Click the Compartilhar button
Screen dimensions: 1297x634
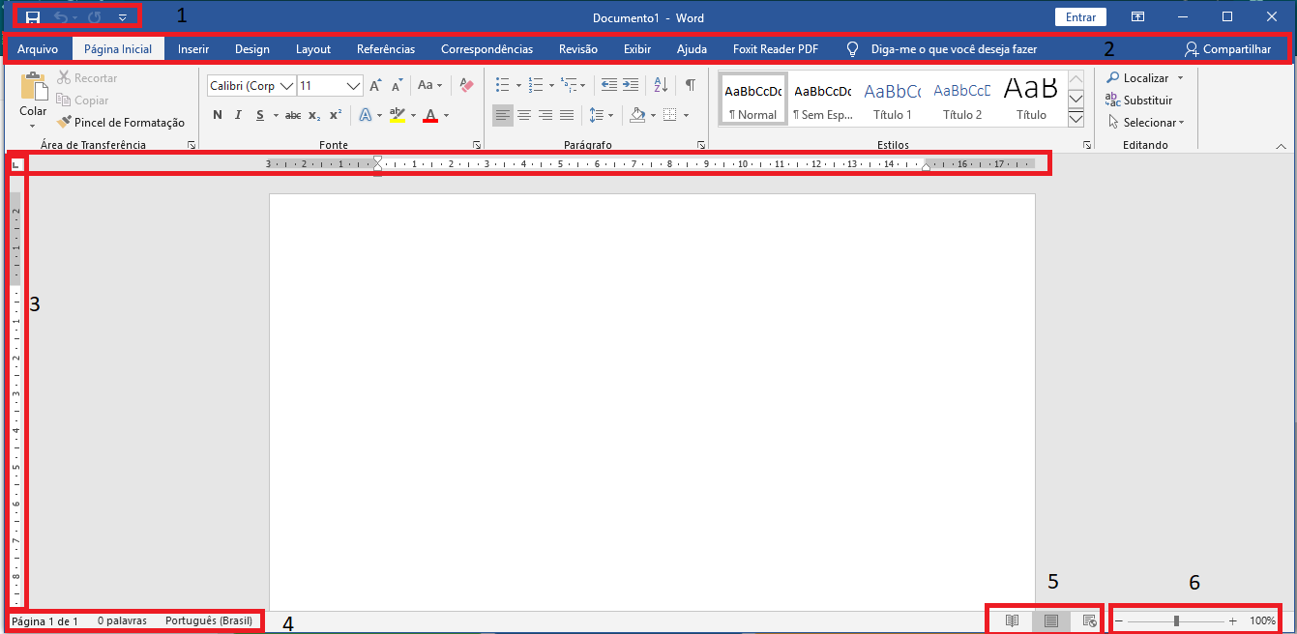(x=1228, y=49)
